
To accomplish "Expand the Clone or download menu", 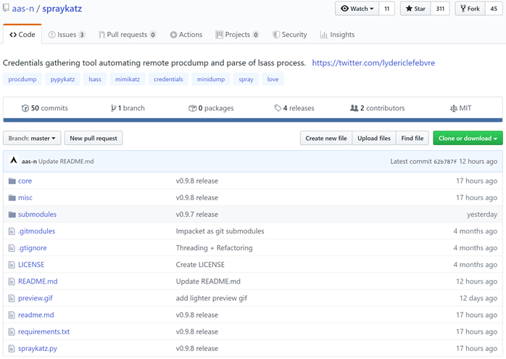I will pyautogui.click(x=468, y=139).
